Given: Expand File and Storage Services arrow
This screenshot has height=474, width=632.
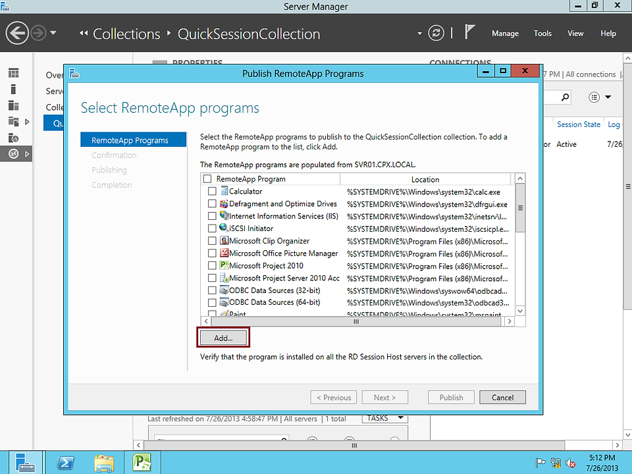Looking at the screenshot, I should [27, 121].
